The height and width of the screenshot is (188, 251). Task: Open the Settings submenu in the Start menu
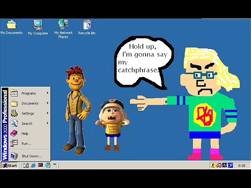30,113
